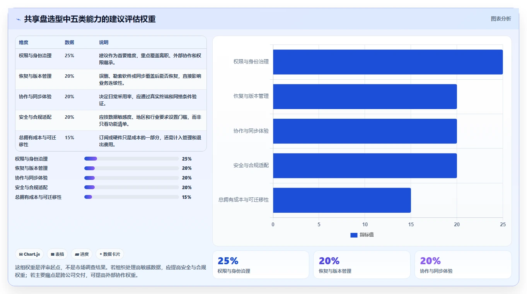Click the chart y-axis label 恢复与版本管理
Viewport: 527px width, 294px height.
[251, 96]
